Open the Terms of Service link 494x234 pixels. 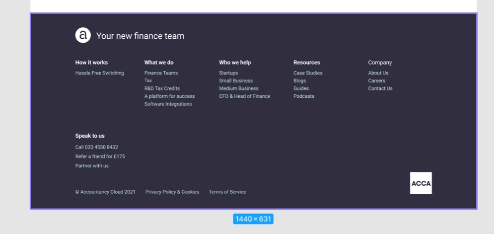tap(227, 192)
